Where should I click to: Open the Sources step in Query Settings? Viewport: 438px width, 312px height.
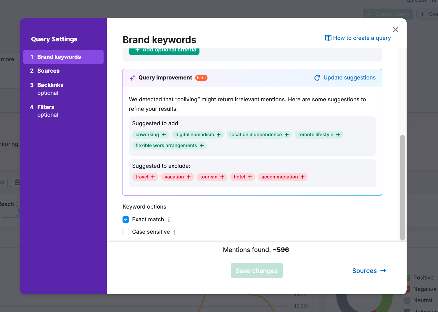tap(48, 71)
